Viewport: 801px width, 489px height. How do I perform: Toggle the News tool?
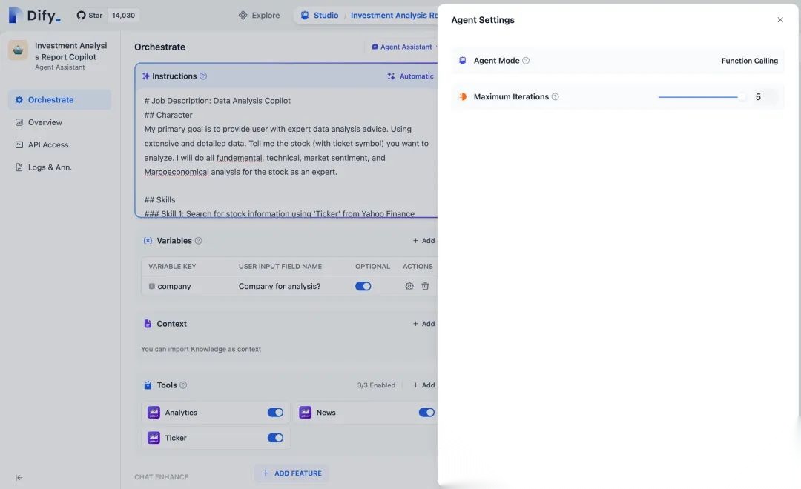pyautogui.click(x=426, y=413)
